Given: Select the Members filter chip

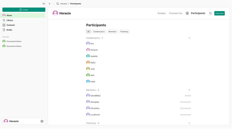Looking at the screenshot, I should tap(112, 32).
